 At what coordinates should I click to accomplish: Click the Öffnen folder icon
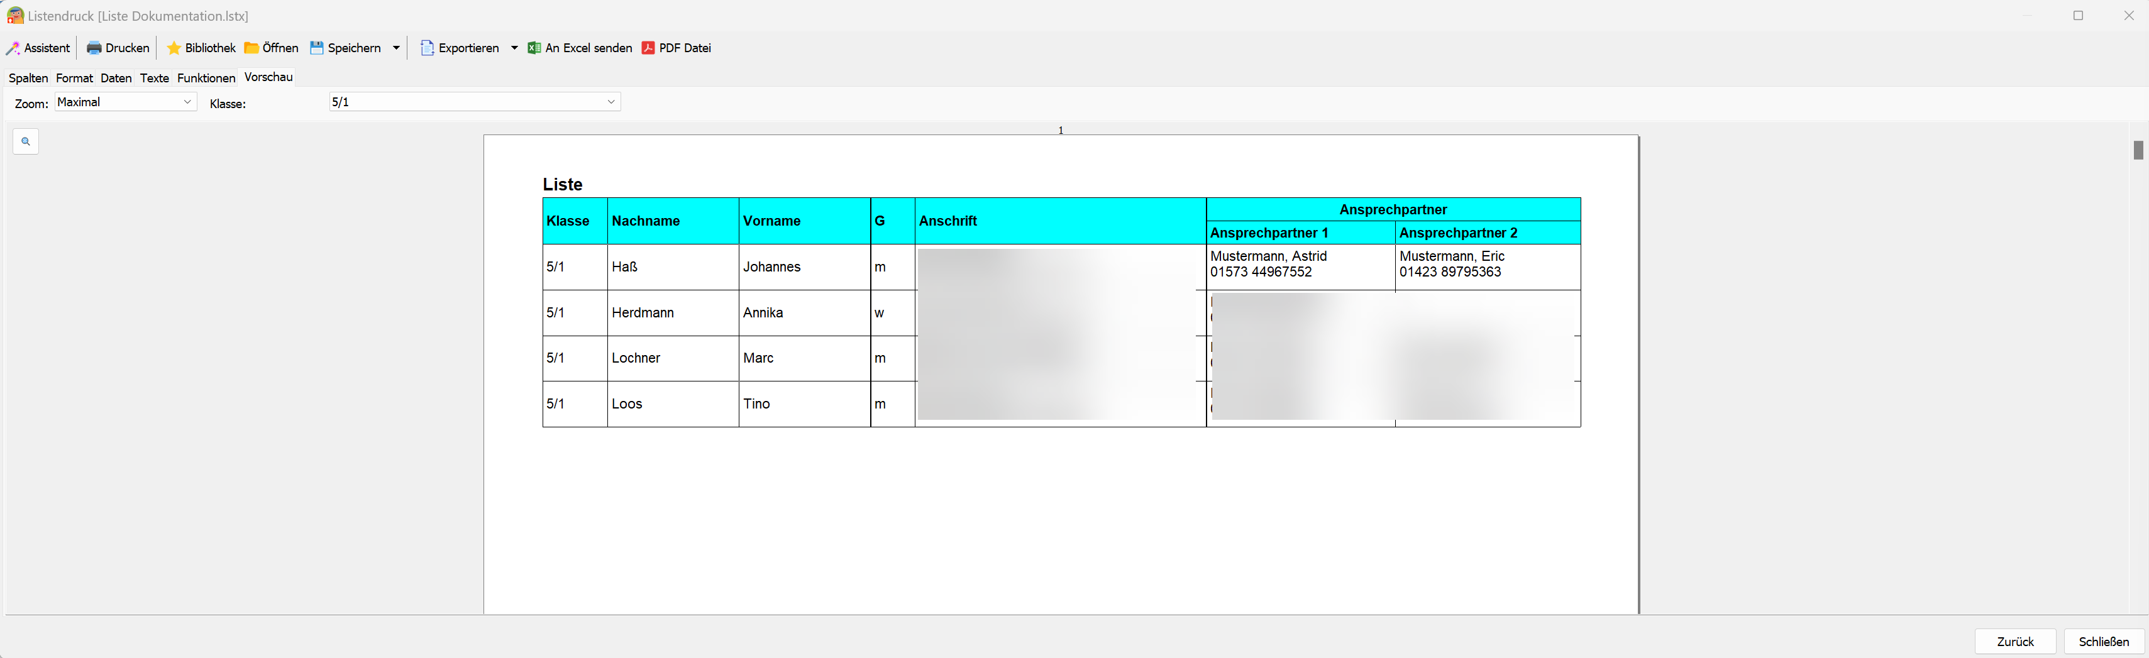251,48
